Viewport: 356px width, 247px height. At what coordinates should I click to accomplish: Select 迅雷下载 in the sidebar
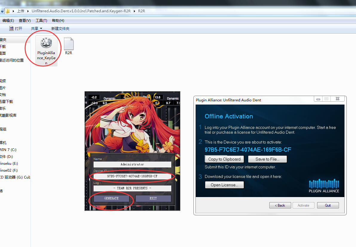point(6,101)
